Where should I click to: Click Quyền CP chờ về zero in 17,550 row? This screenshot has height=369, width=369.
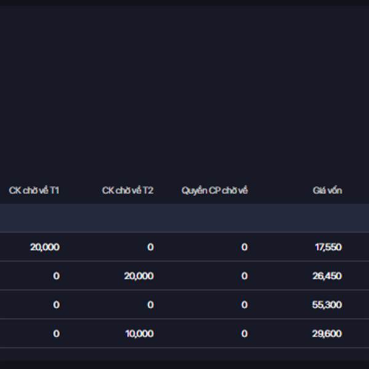click(244, 247)
